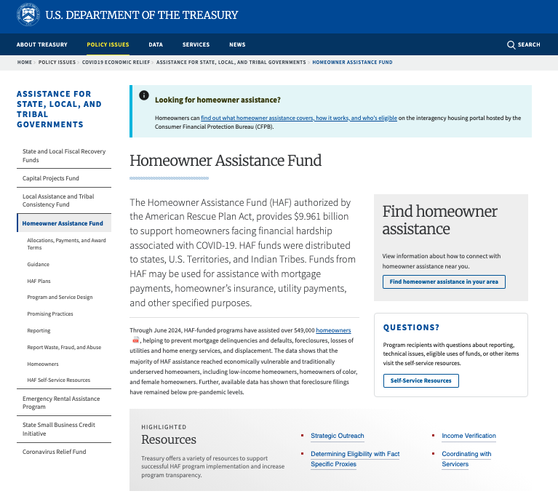Click the Homeowner Assistance Fund page heading

tap(226, 161)
